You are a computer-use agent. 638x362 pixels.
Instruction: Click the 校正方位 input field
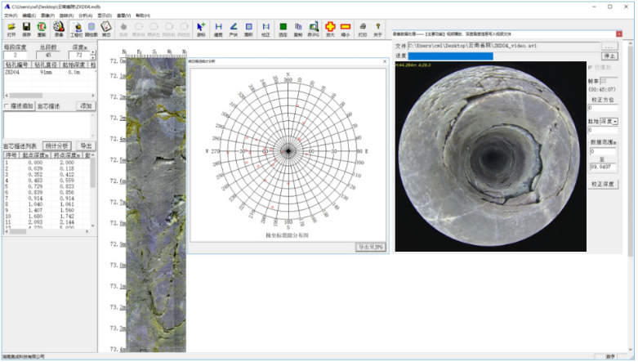[x=603, y=108]
